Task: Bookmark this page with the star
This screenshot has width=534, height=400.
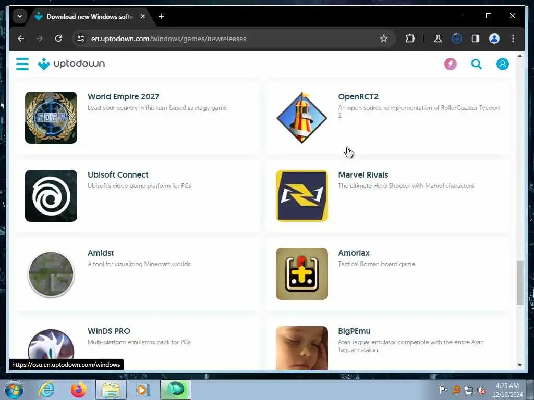Action: coord(384,39)
